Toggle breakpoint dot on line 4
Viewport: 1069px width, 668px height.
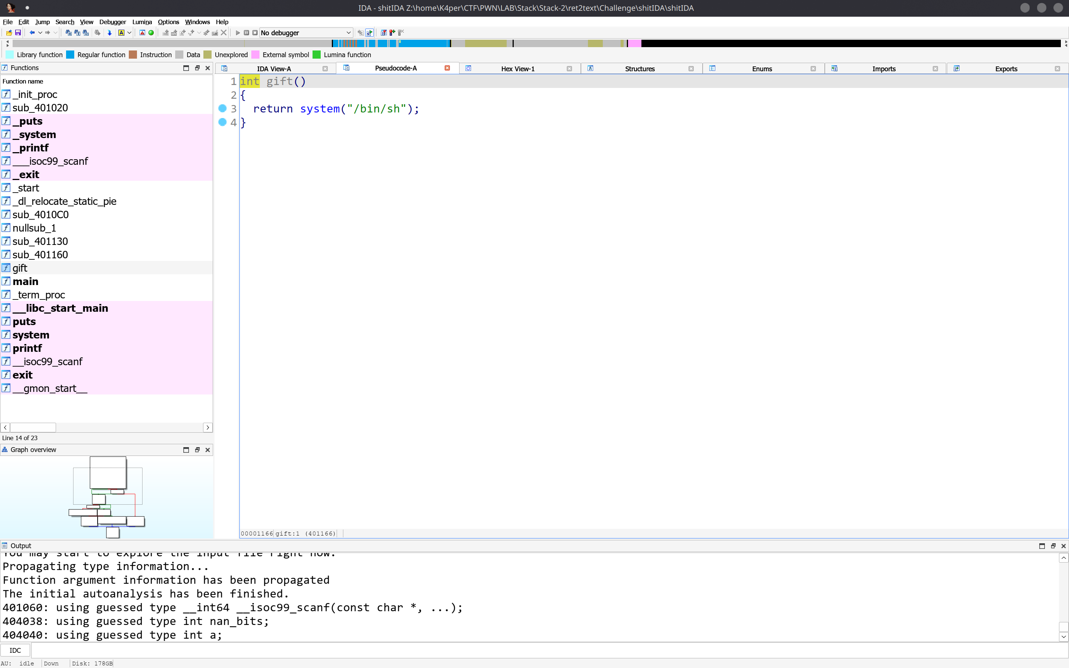[x=223, y=122]
